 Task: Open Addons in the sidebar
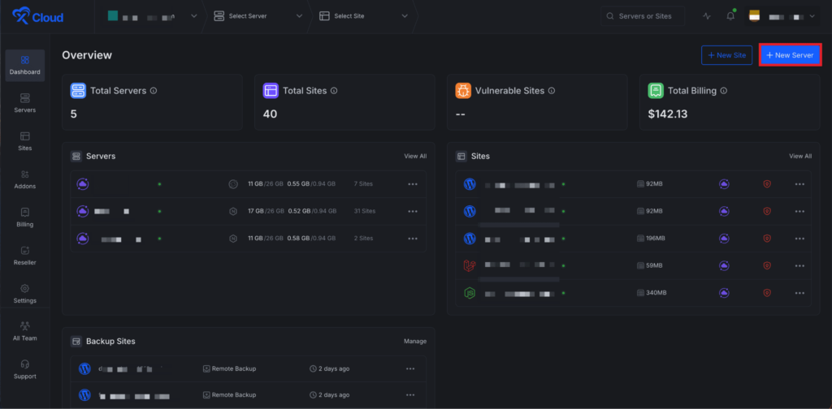[25, 179]
